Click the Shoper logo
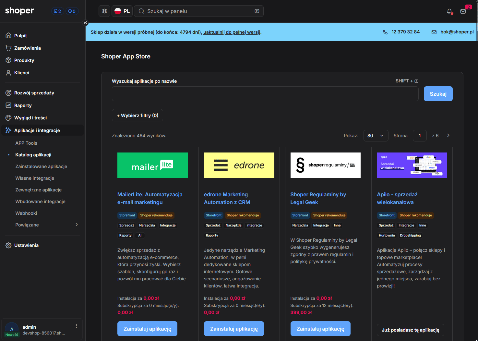The width and height of the screenshot is (478, 341). pos(19,11)
